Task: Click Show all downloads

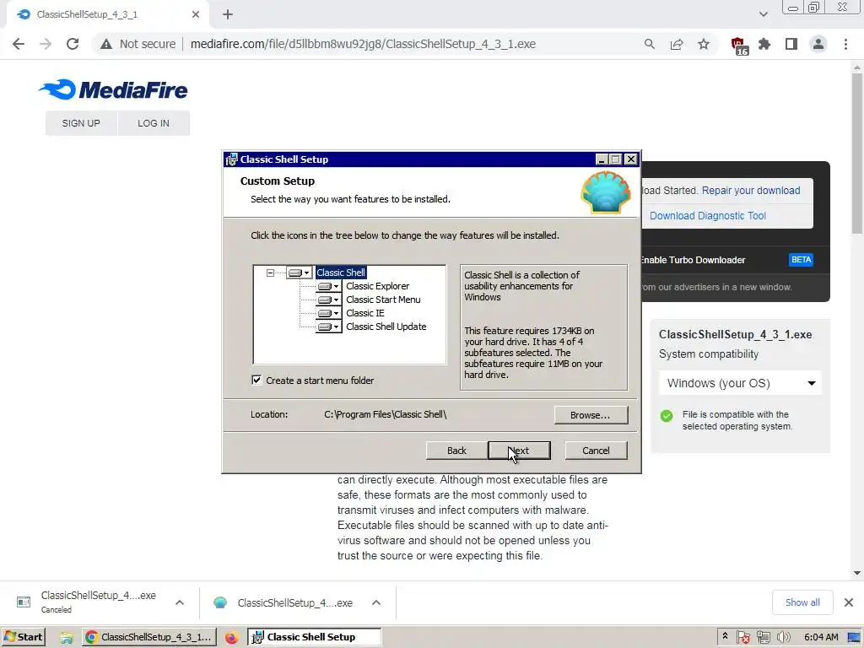Action: coord(802,602)
